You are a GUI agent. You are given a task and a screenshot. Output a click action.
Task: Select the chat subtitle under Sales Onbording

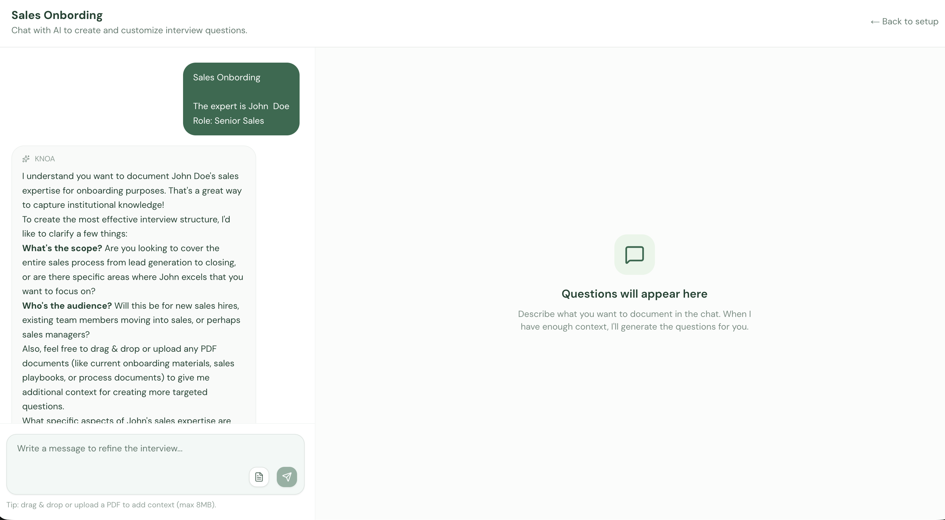[129, 31]
